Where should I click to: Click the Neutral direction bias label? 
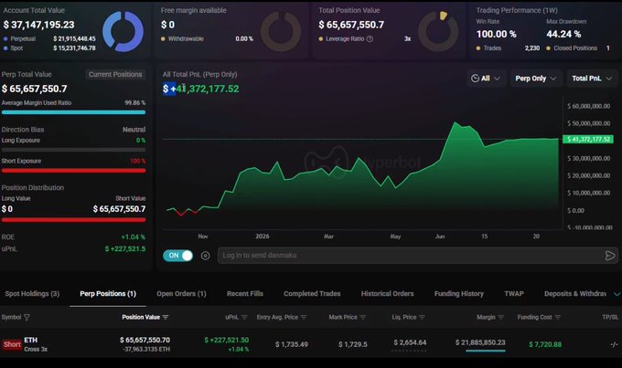point(134,130)
